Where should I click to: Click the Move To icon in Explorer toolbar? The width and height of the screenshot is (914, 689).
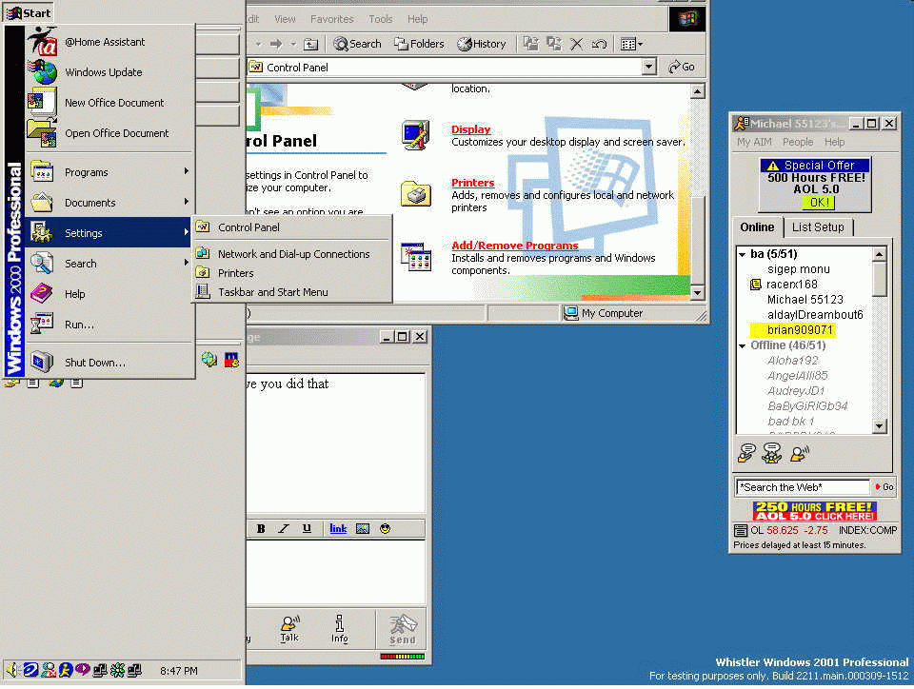(x=530, y=44)
